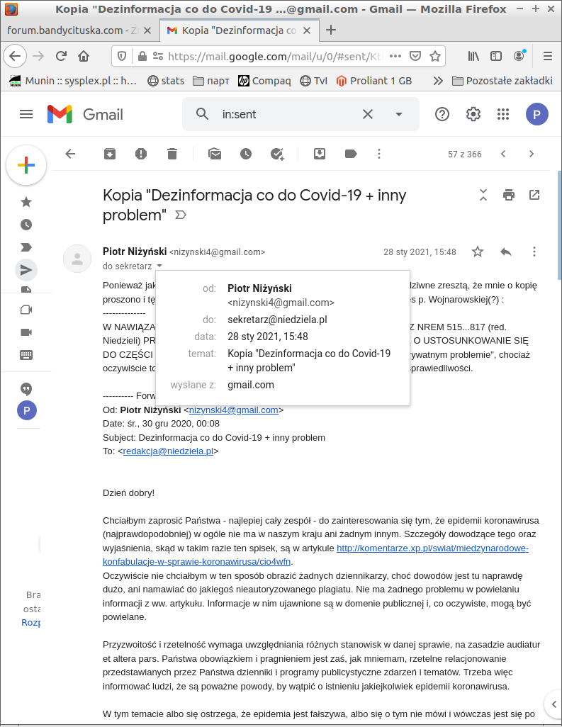Select the Hangouts user avatar 'P'
The image size is (562, 727).
pos(27,410)
